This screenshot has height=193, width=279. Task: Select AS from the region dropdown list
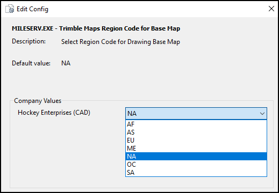point(196,132)
